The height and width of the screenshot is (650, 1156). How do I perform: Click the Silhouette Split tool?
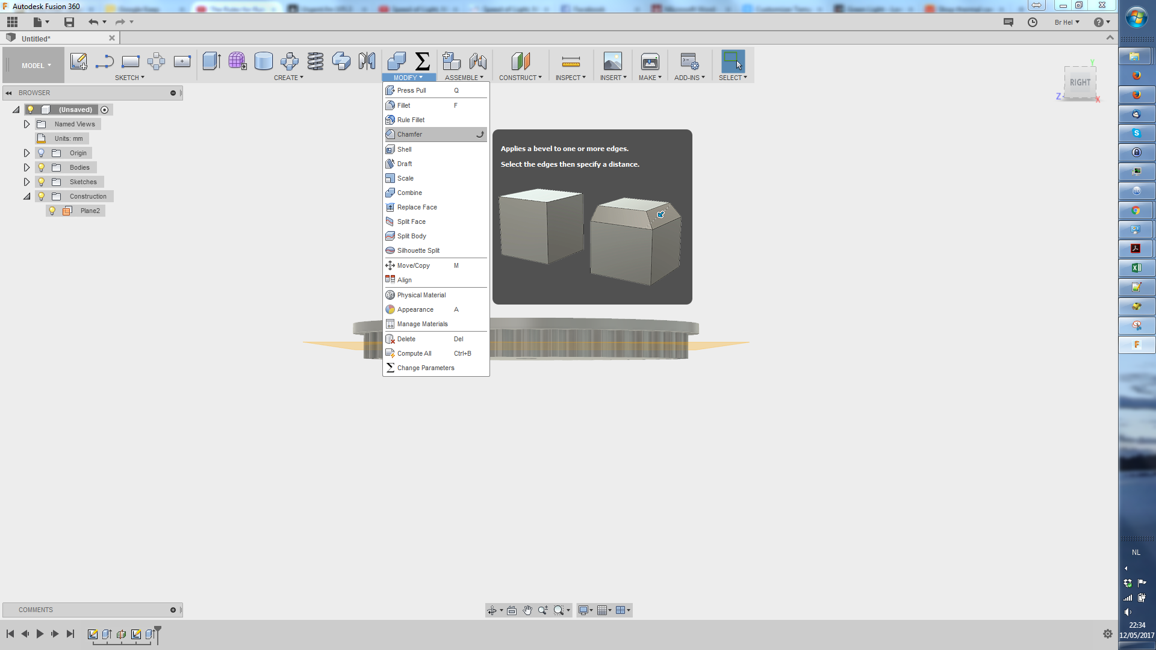point(418,250)
